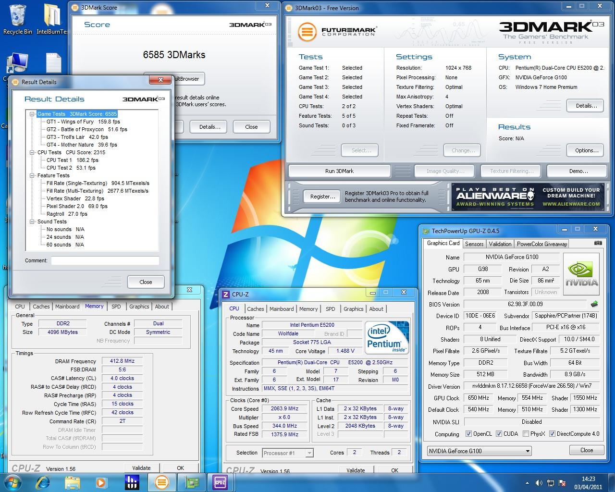Click Close in the Result Details window
Screen dimensions: 615x492
(x=146, y=282)
